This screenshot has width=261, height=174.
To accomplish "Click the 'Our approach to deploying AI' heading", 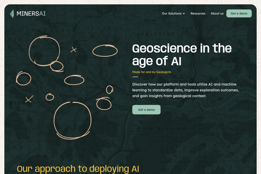I will (78, 169).
